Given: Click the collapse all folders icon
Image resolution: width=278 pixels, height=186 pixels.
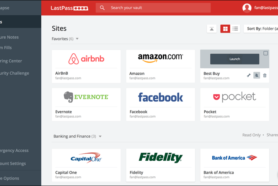Looking at the screenshot, I should [x=212, y=29].
